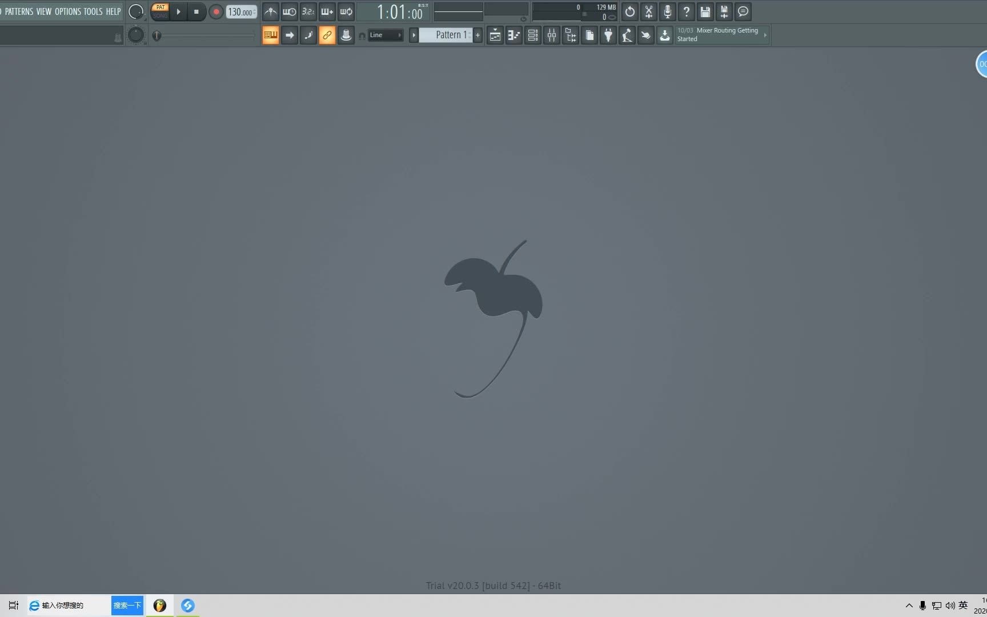Open the speech bubble news icon
The height and width of the screenshot is (617, 987).
coord(743,11)
